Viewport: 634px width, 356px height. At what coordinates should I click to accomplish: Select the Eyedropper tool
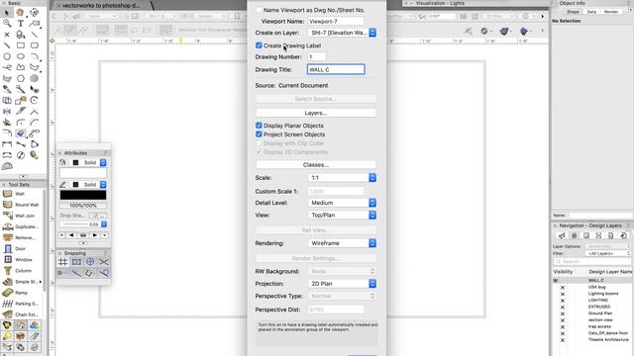(7, 89)
